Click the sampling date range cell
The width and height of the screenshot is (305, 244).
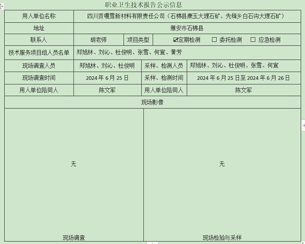243,78
